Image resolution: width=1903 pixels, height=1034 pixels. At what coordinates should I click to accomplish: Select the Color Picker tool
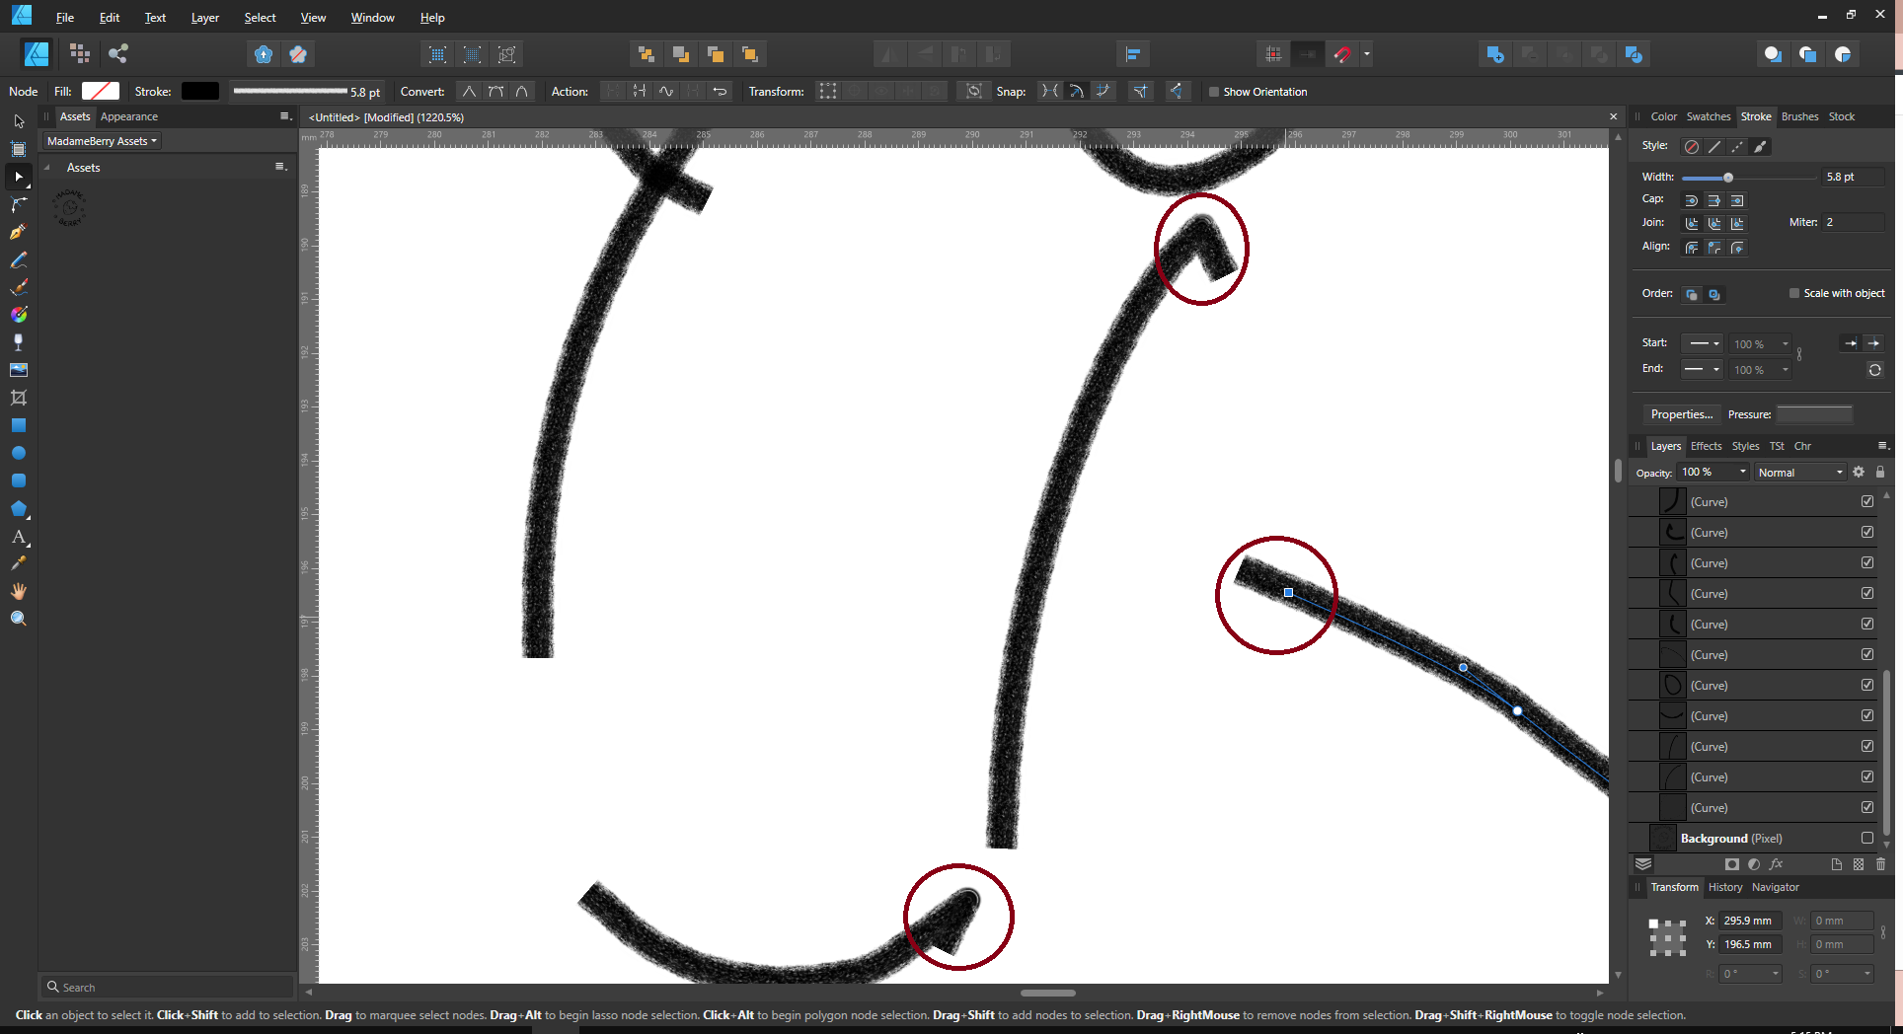click(19, 563)
